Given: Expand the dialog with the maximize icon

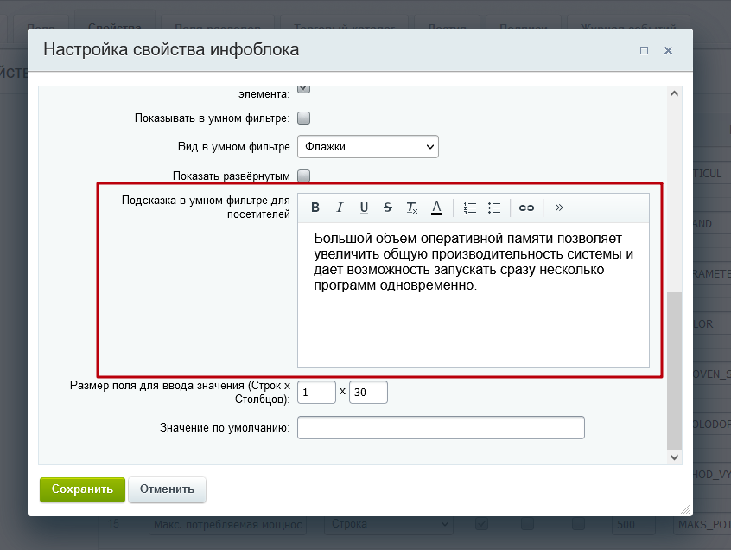Looking at the screenshot, I should click(x=645, y=50).
